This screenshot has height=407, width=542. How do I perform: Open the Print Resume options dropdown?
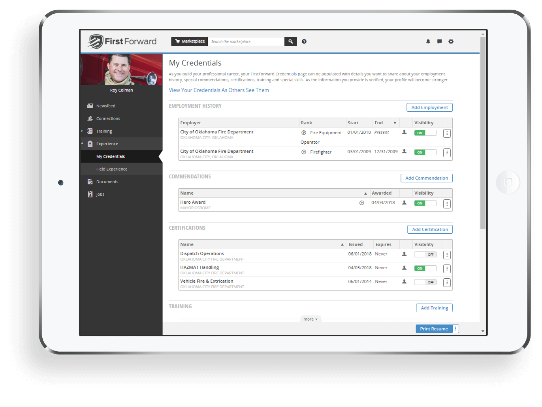[455, 329]
